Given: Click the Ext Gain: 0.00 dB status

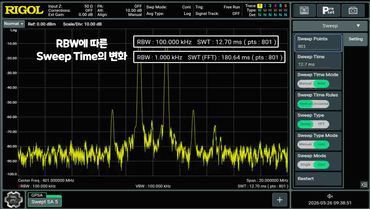Looking at the screenshot, I should point(70,15).
